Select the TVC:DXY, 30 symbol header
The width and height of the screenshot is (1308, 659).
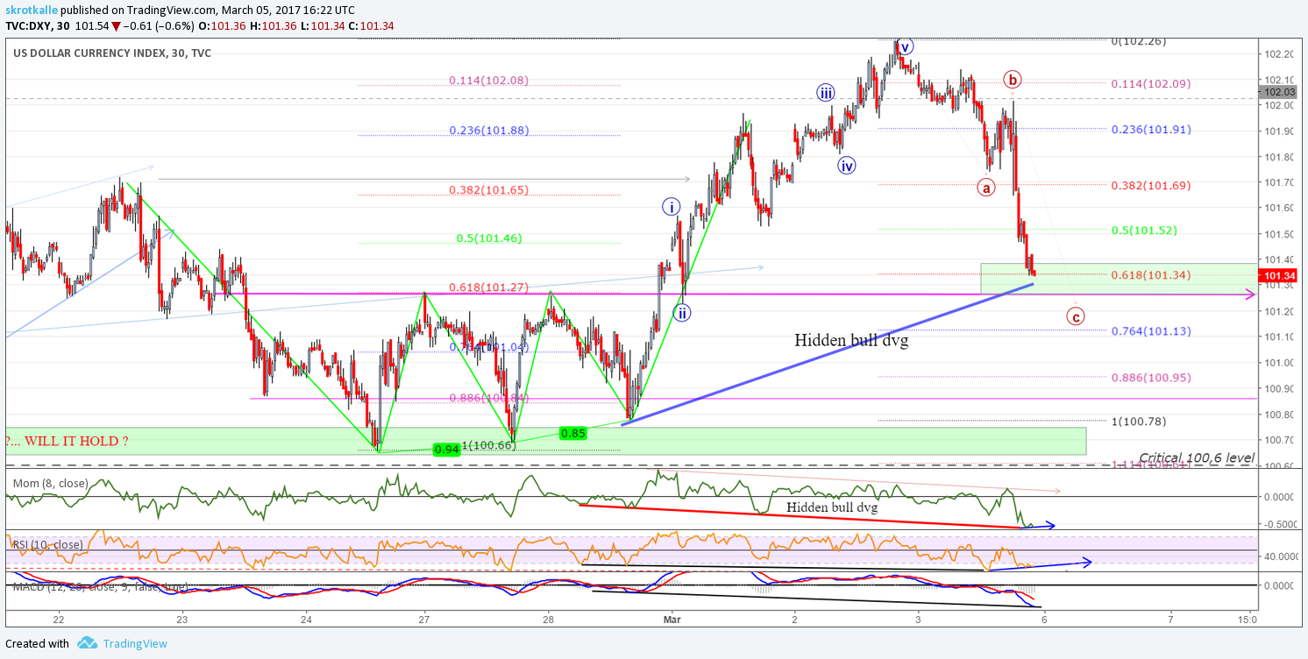(x=38, y=25)
